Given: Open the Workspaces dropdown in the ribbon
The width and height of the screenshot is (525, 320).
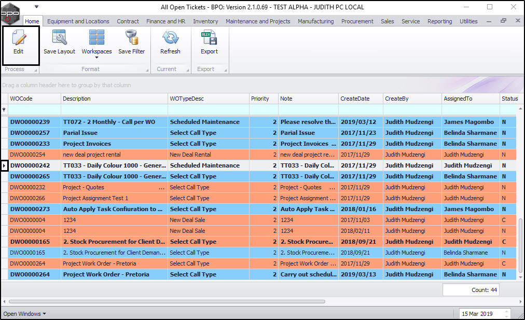Looking at the screenshot, I should click(x=96, y=44).
